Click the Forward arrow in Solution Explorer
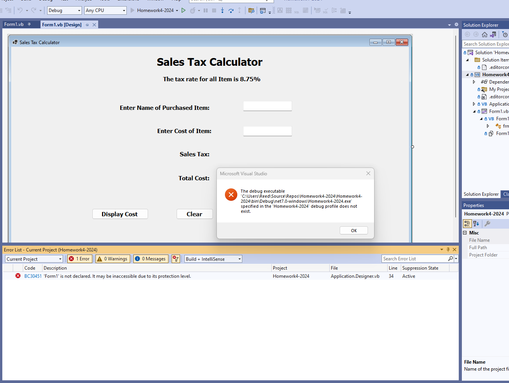Screen dimensions: 509x383 [x=476, y=34]
